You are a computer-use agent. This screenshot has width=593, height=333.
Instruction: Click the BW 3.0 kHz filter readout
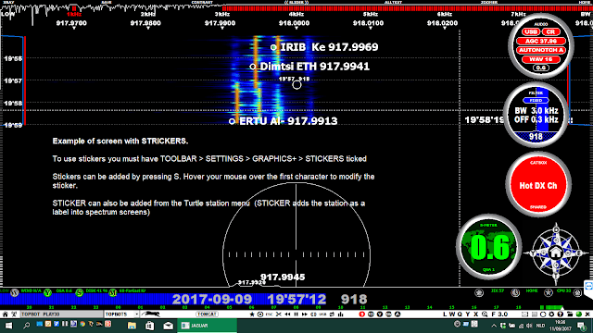pyautogui.click(x=536, y=111)
